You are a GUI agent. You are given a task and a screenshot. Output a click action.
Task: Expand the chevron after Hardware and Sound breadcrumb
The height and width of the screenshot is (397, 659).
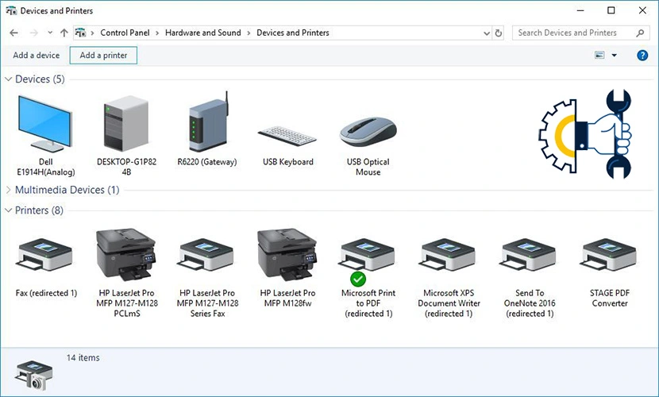tap(249, 33)
